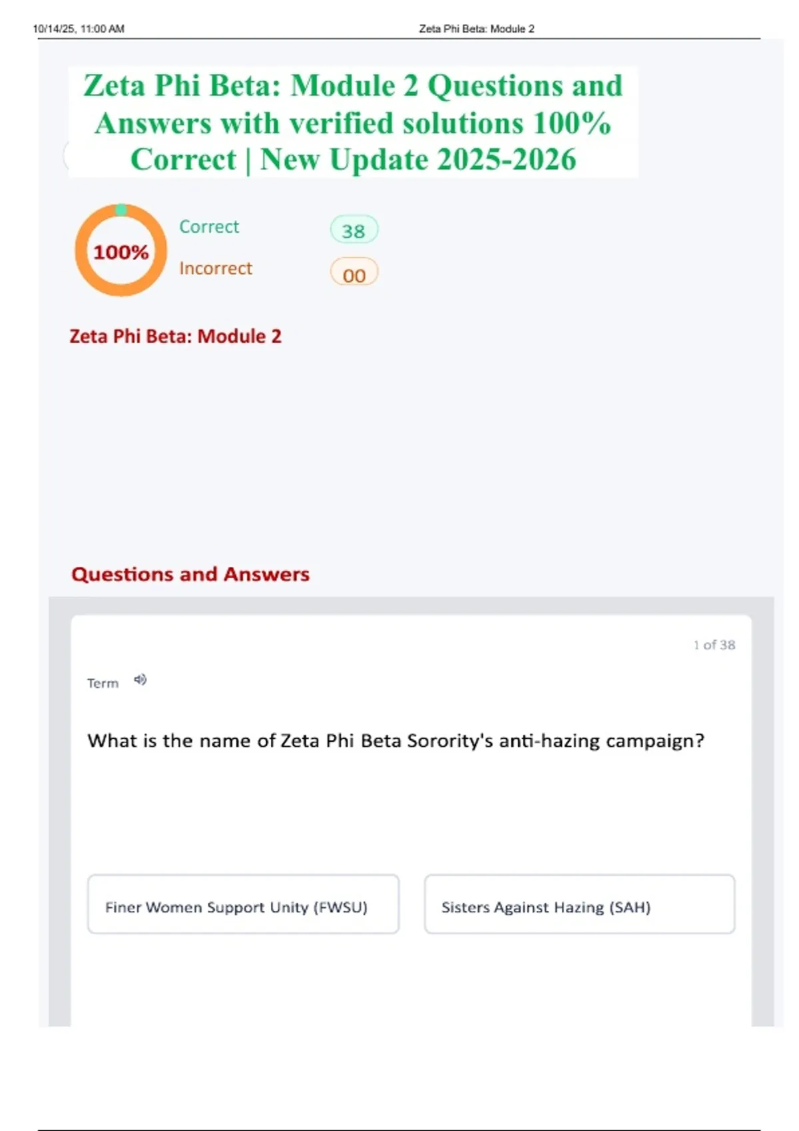
Task: Click the Term label on the flashcard
Action: [x=103, y=683]
